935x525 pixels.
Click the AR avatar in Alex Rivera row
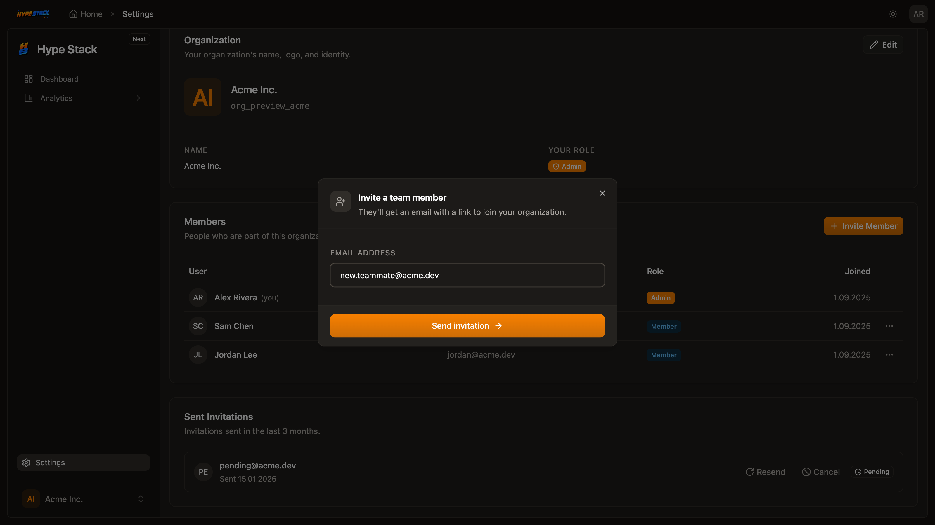coord(198,297)
